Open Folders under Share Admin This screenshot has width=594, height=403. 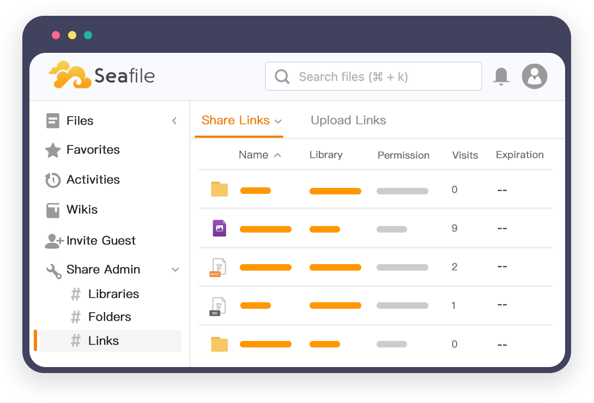coord(110,317)
